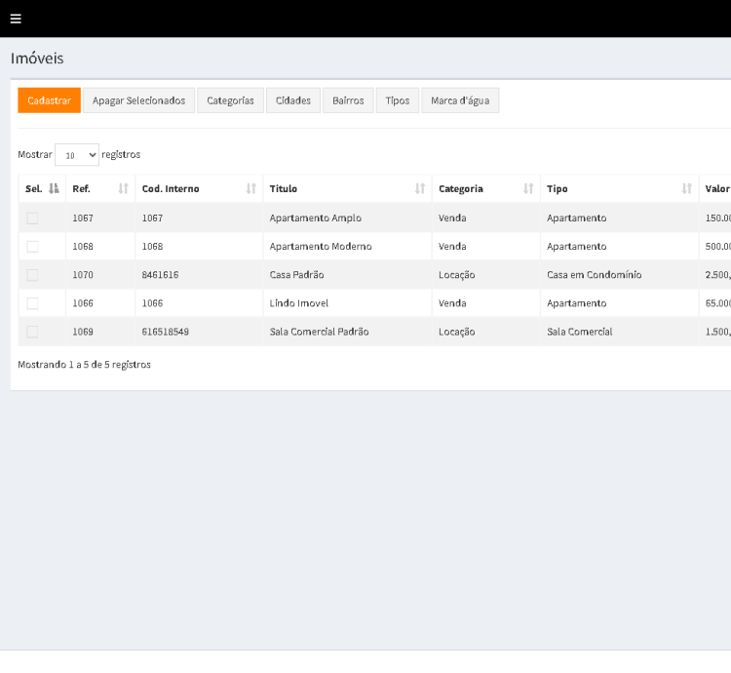This screenshot has width=731, height=673.
Task: Open the Tipos button
Action: [x=398, y=100]
